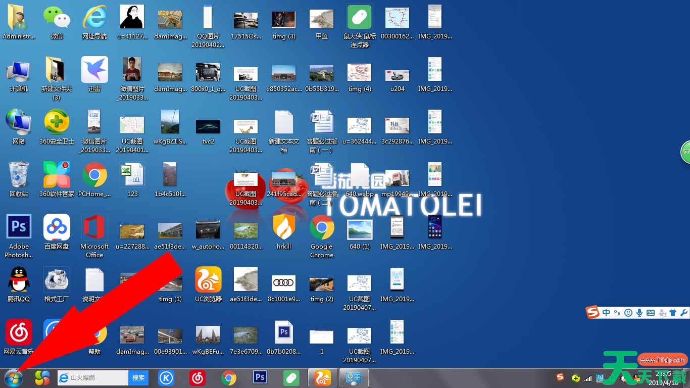Viewport: 690px width, 388px height.
Task: Toggle Sogou Chinese/English input mode (中)
Action: tap(606, 313)
